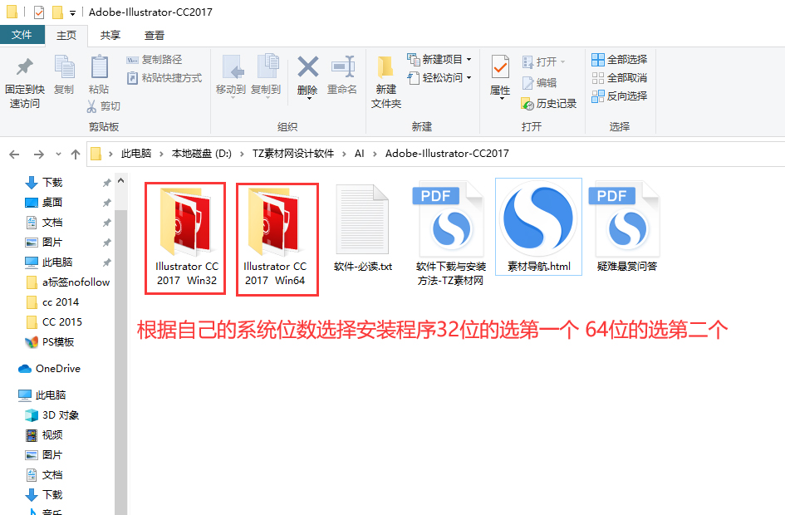Screen dimensions: 785x515
Task: Open the PS模板 folder
Action: point(50,342)
